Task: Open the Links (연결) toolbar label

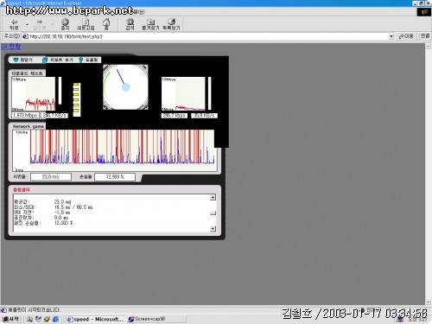Action: [x=424, y=36]
